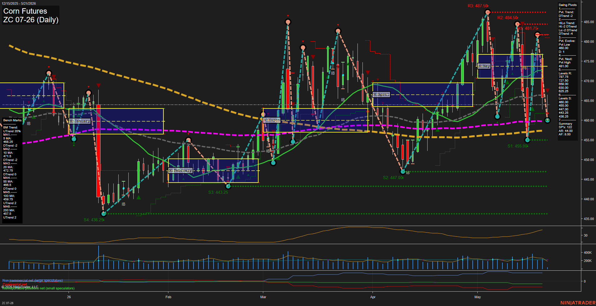Click the swing low pivot marker at S3

click(228, 186)
